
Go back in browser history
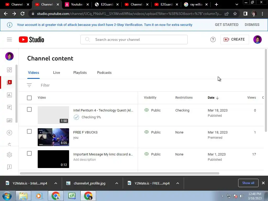coord(6,14)
